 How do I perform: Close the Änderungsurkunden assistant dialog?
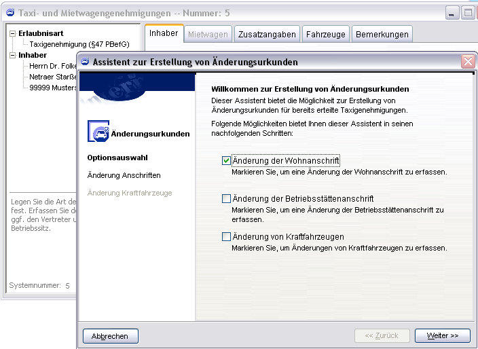468,61
